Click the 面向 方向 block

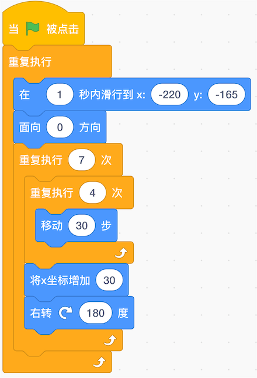60,127
